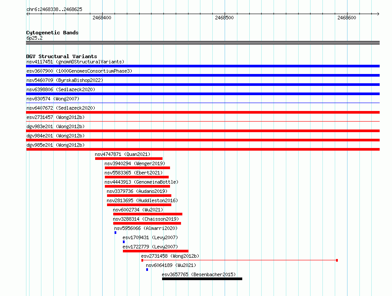Viewport: 392px width, 296px height.
Task: Click the nsv6407672 Sedlazeck2020 label
Action: (61, 108)
